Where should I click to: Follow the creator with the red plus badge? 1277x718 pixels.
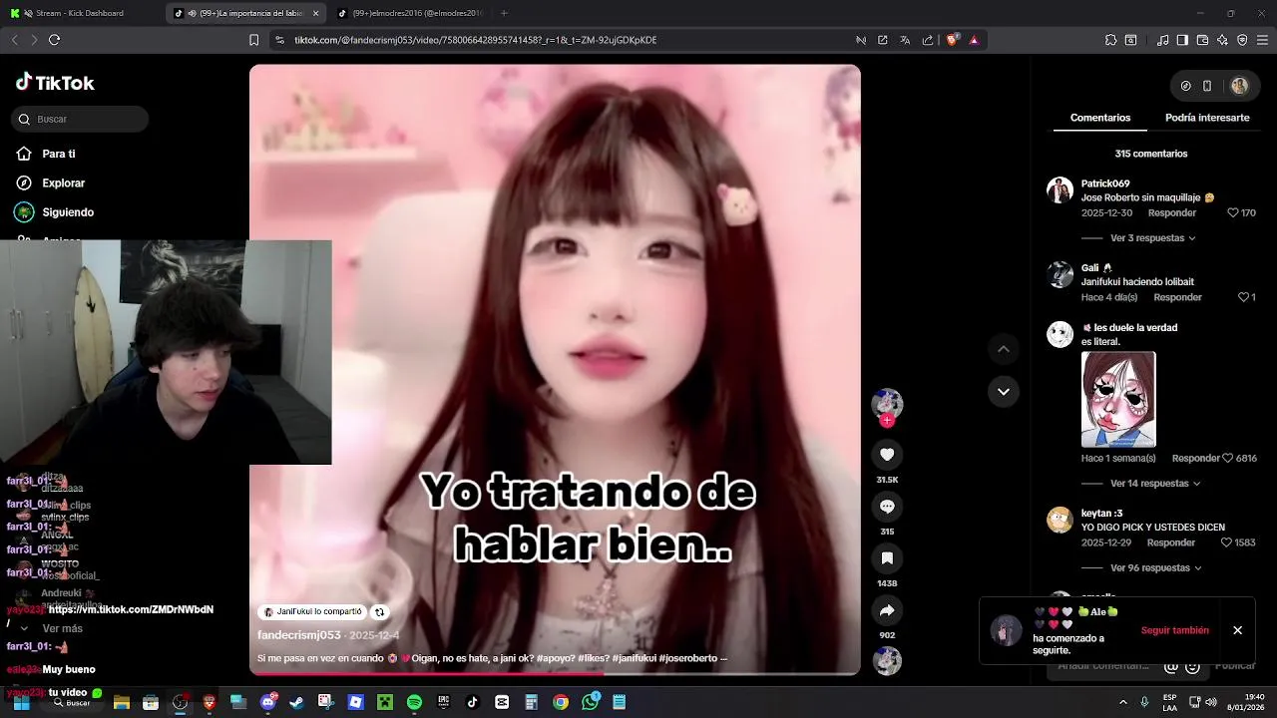coord(887,421)
